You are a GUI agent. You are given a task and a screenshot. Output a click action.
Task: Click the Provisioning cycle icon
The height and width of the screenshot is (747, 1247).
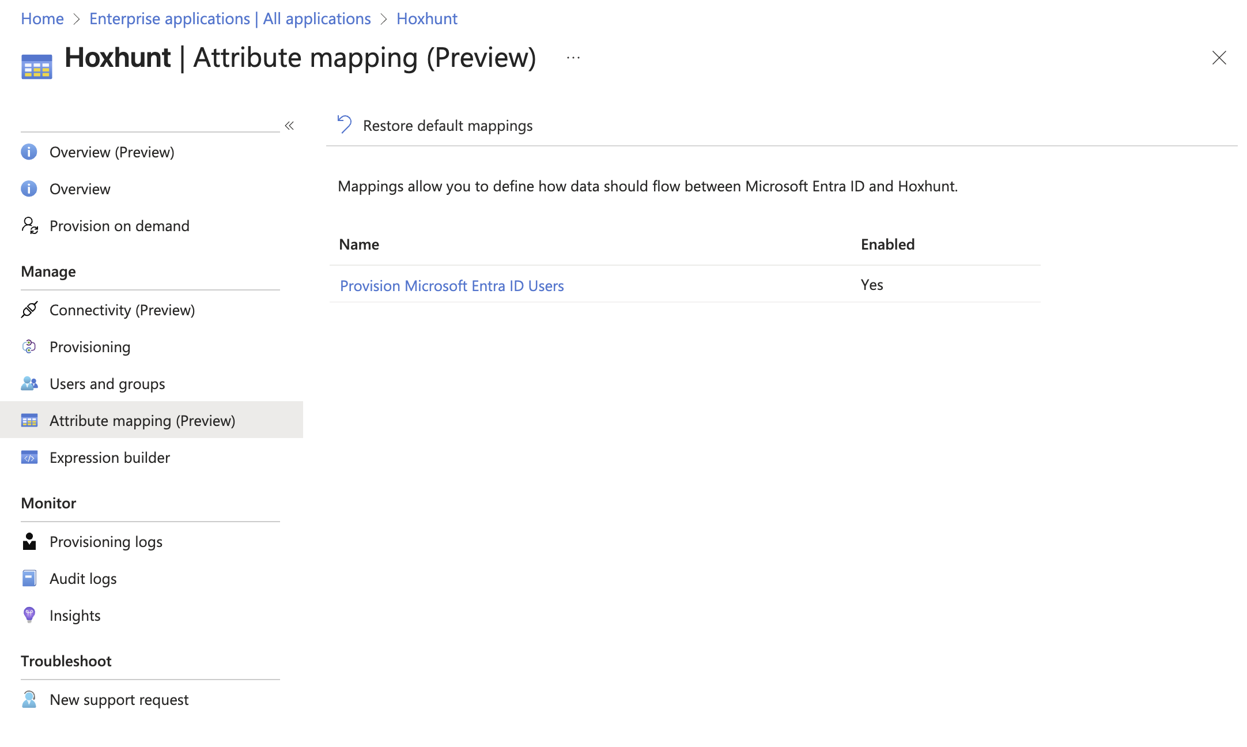click(x=29, y=346)
